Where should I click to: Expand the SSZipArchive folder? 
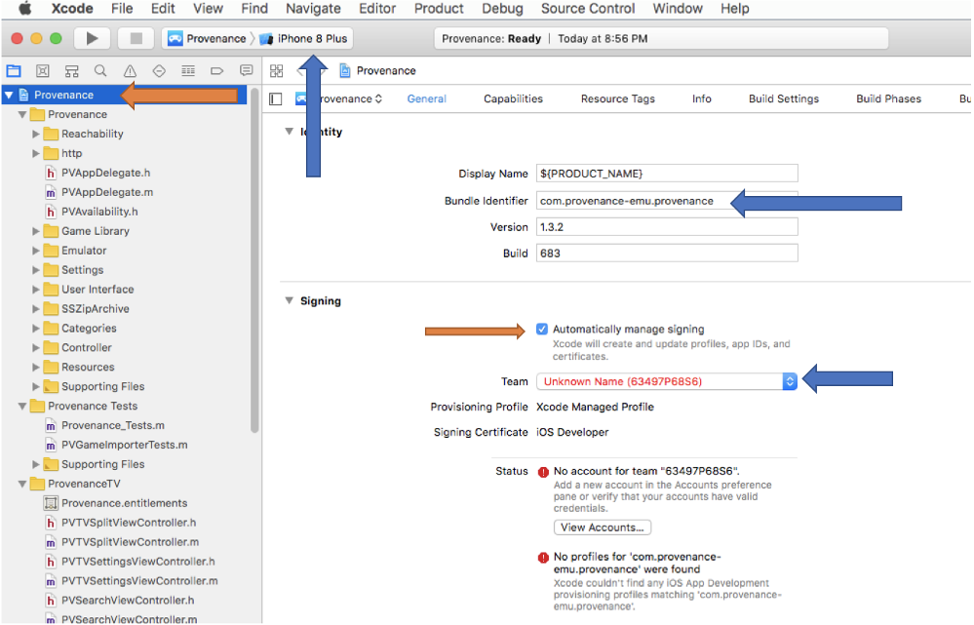pos(36,309)
